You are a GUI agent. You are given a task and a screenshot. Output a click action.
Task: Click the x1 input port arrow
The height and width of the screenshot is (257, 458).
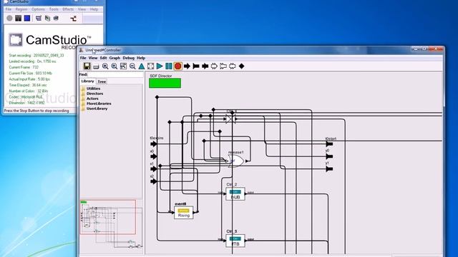click(x=154, y=169)
